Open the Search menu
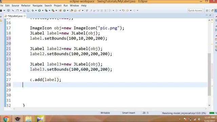 tap(48, 5)
